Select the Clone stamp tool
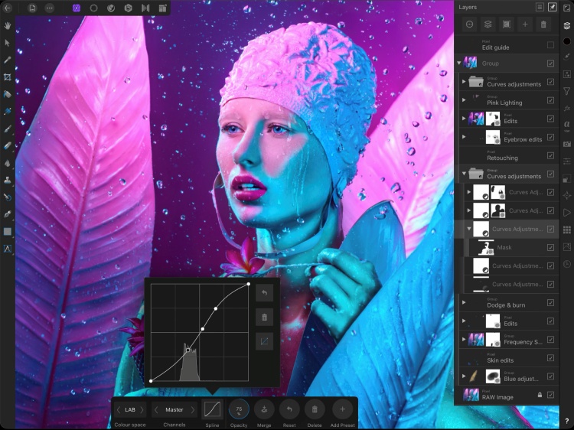The height and width of the screenshot is (430, 574). pyautogui.click(x=8, y=180)
